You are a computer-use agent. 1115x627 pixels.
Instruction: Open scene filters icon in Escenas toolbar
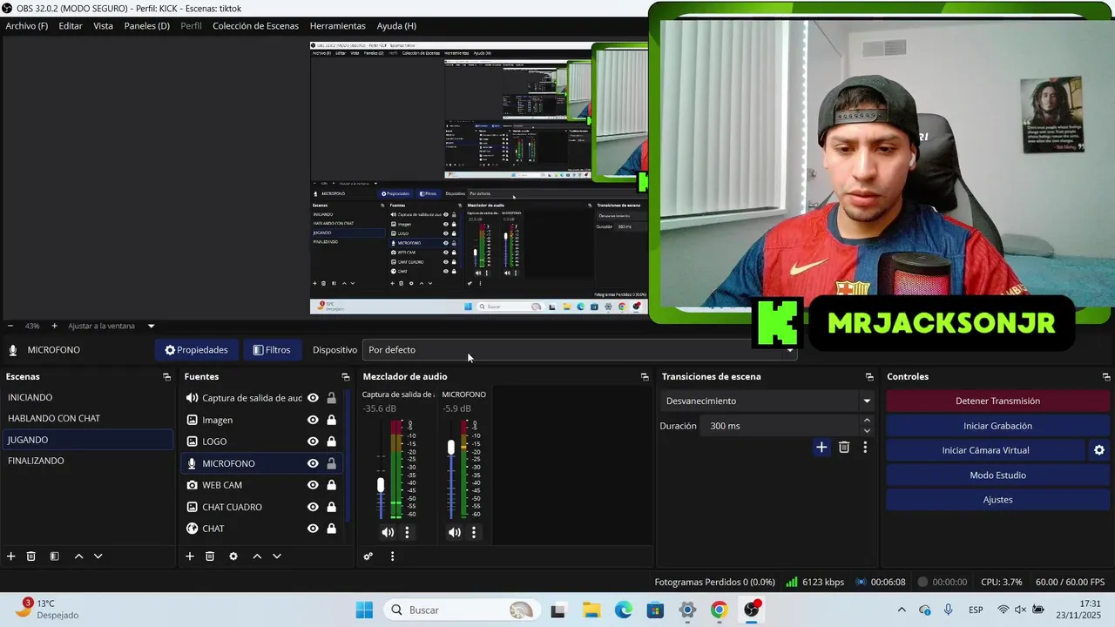[x=54, y=556]
